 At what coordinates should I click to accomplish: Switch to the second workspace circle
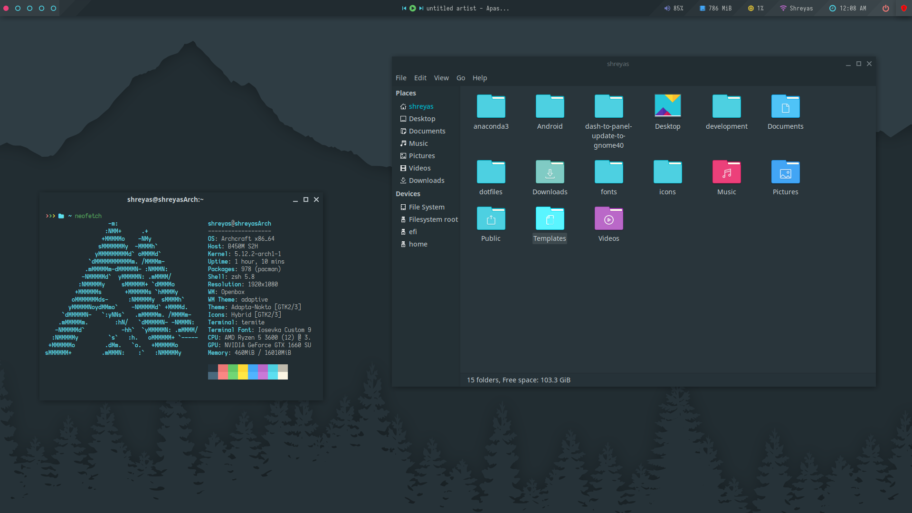pos(18,8)
